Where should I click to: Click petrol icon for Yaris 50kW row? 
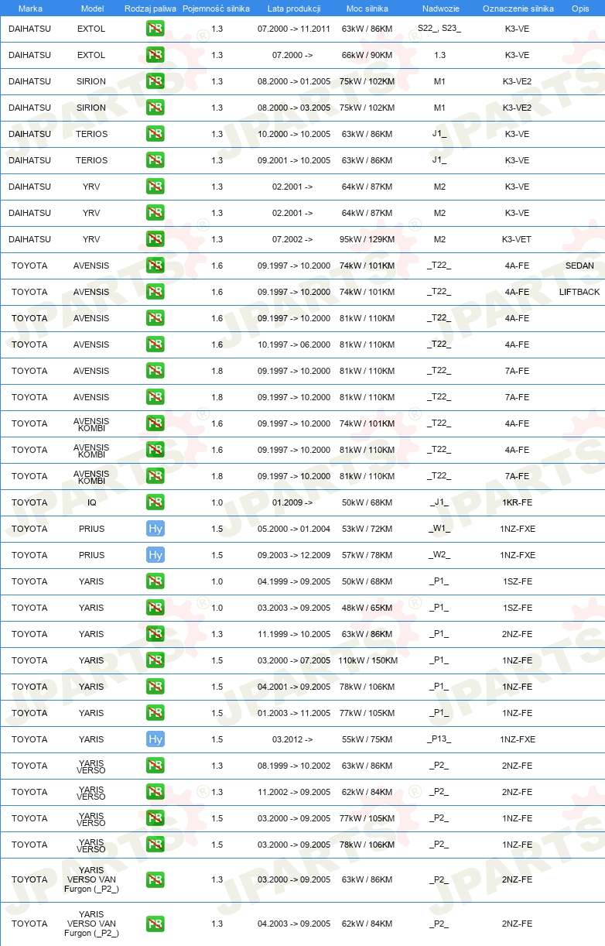tap(155, 581)
